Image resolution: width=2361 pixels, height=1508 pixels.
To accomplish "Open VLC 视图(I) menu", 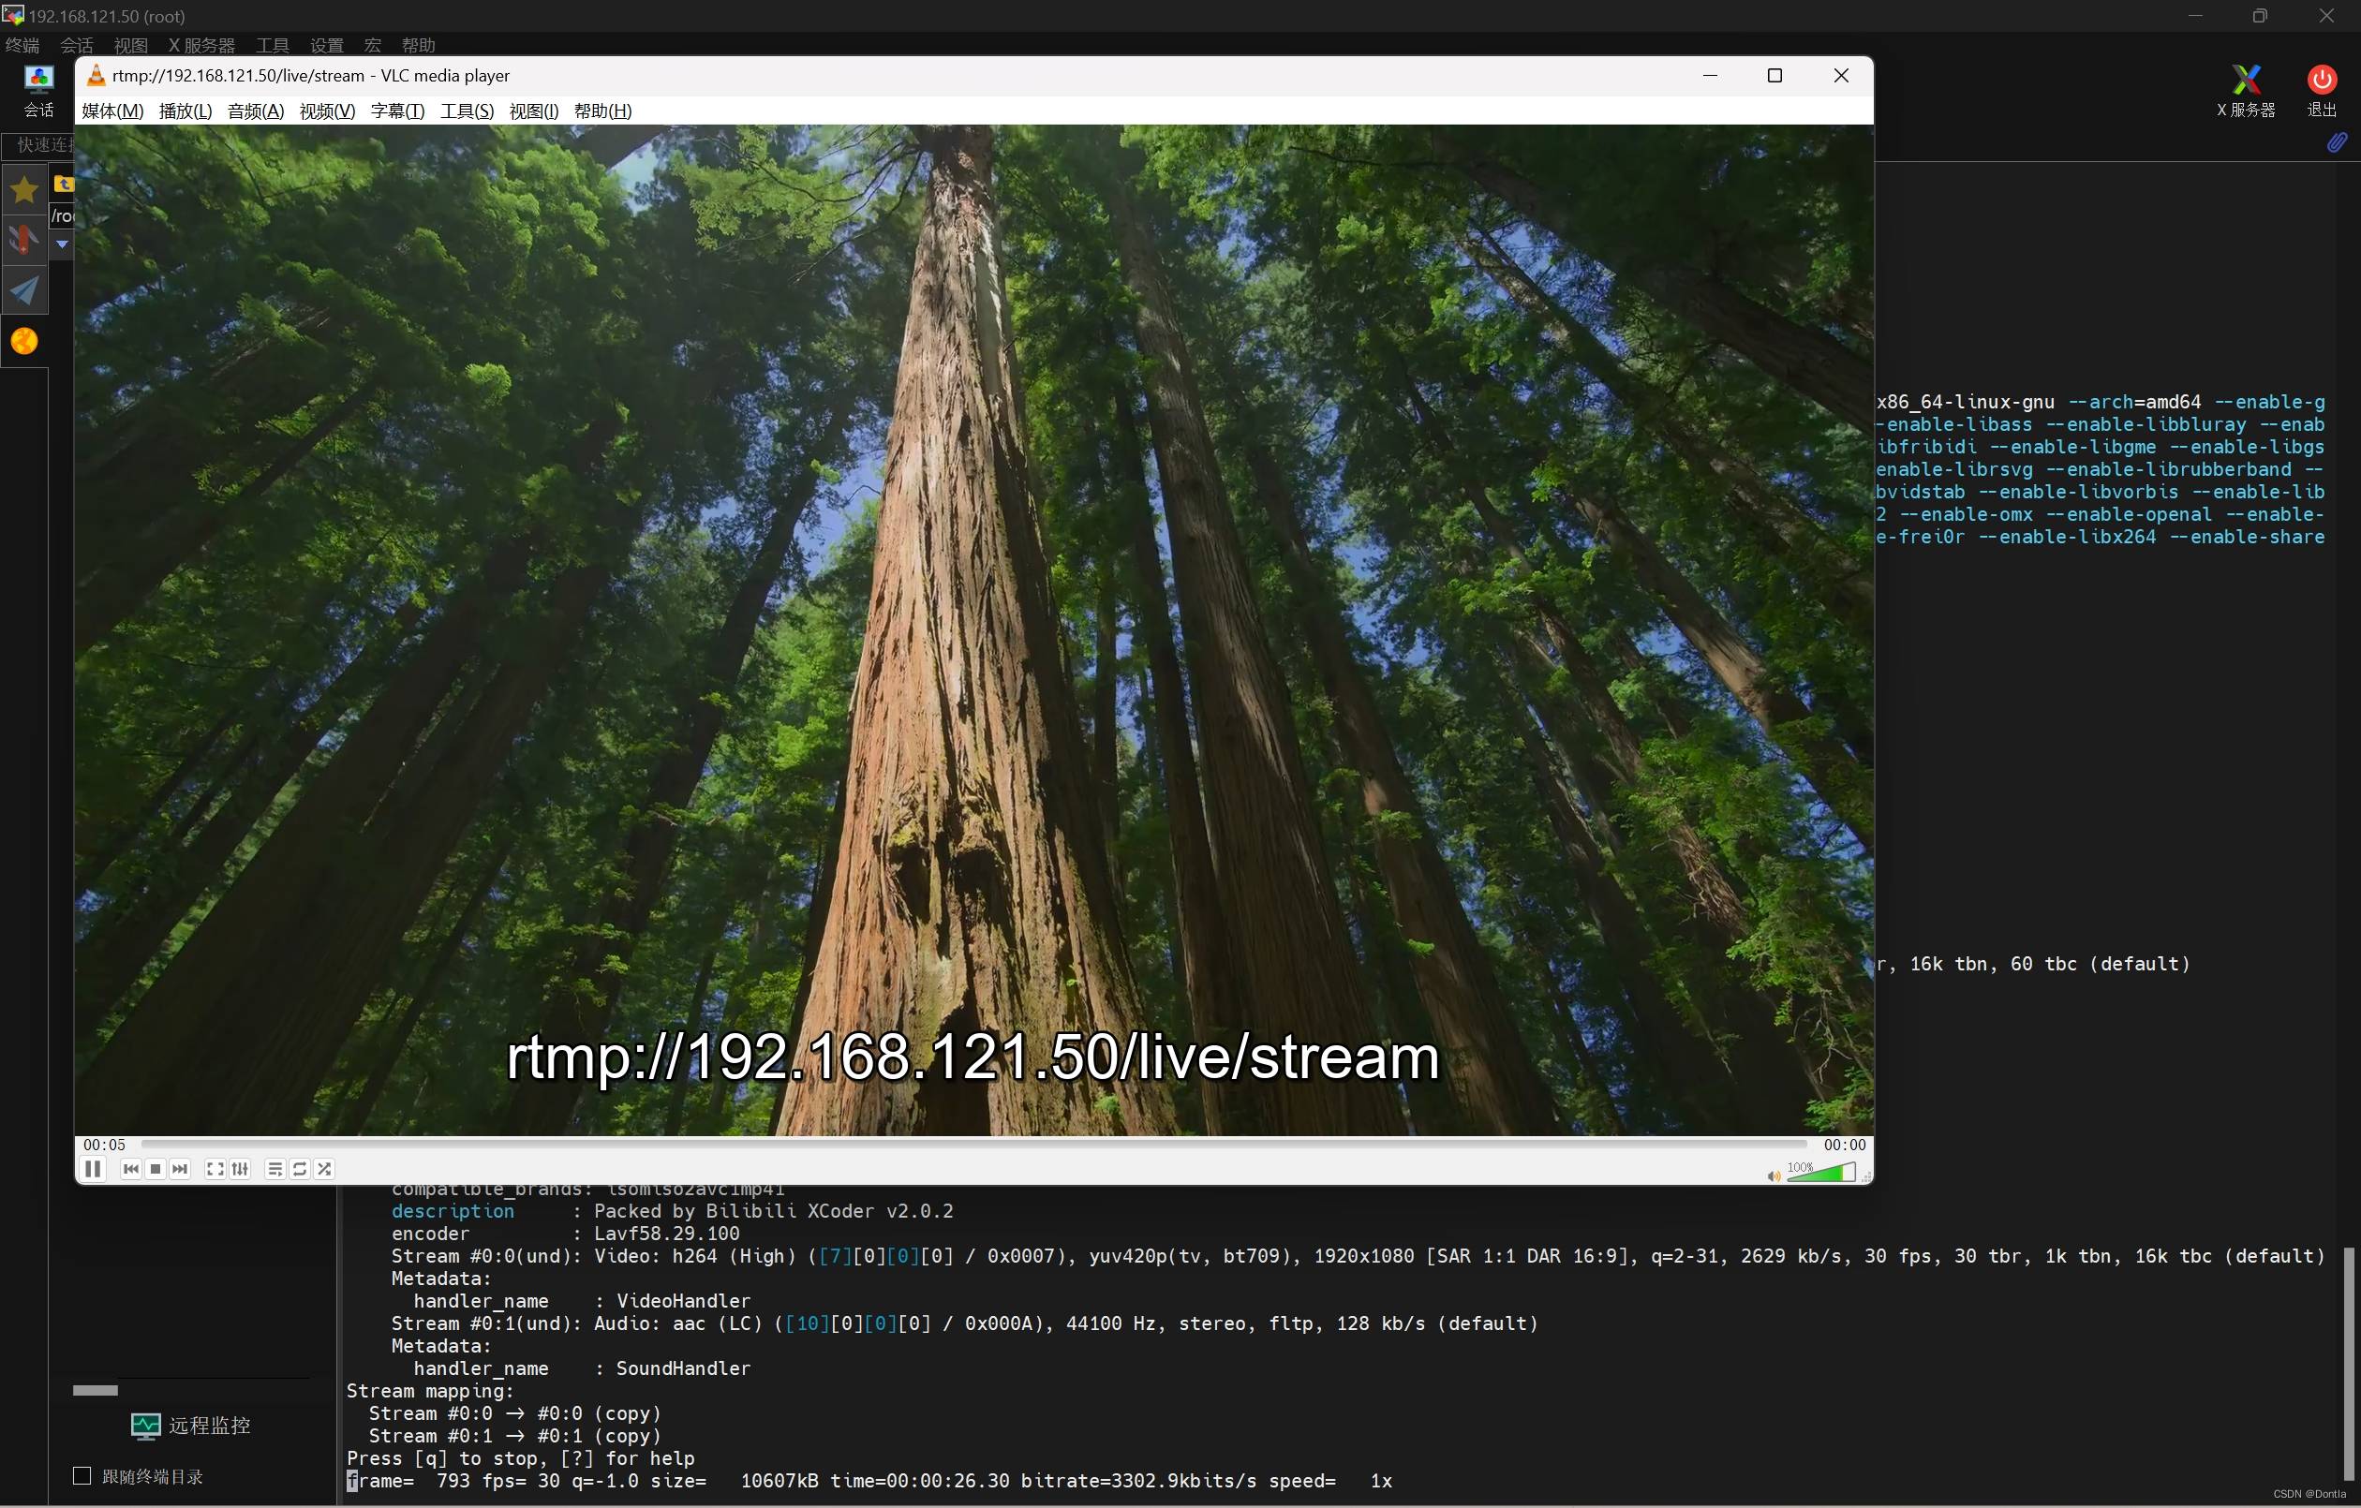I will click(x=533, y=111).
